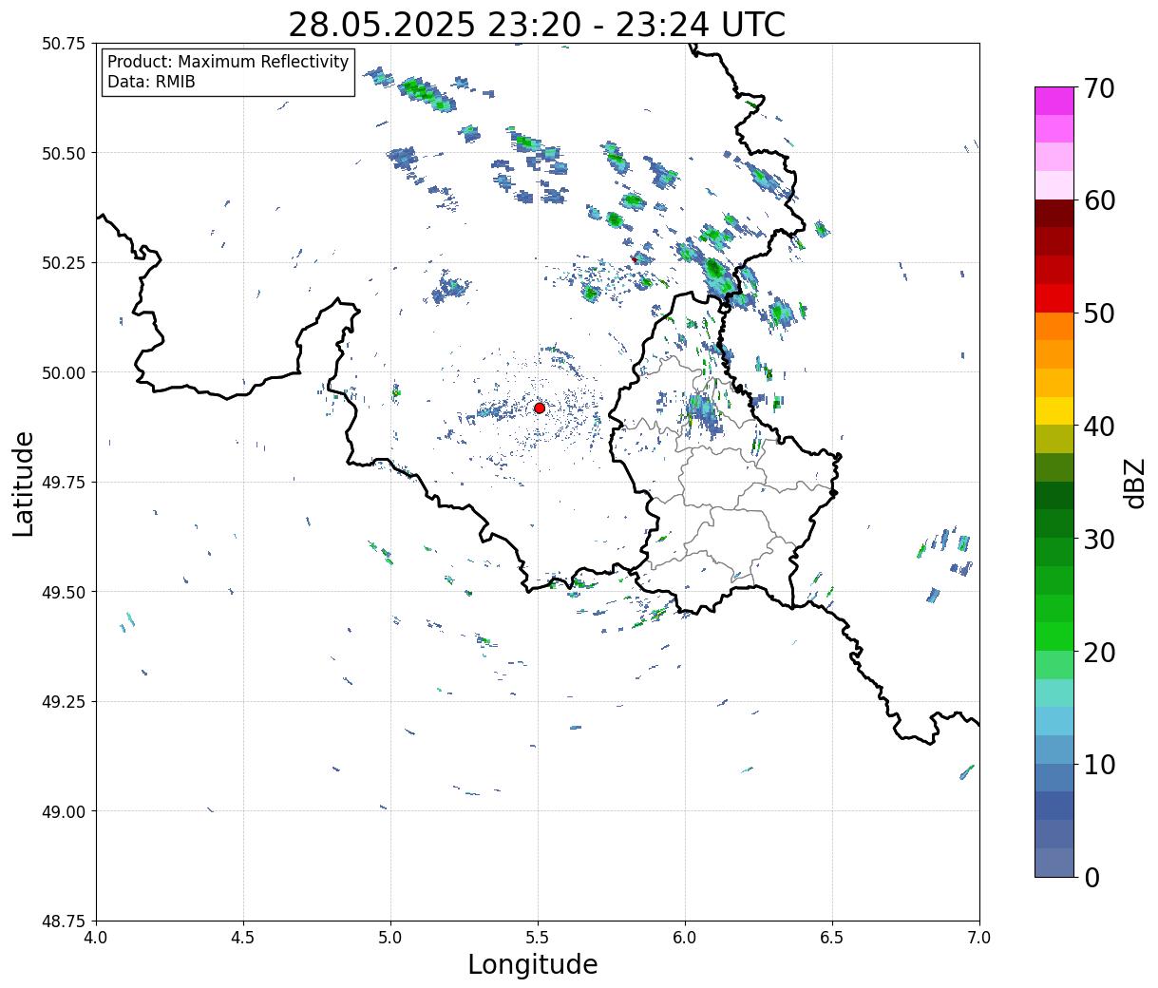
Task: Click the magenta top colorbar segment
Action: coord(1054,101)
